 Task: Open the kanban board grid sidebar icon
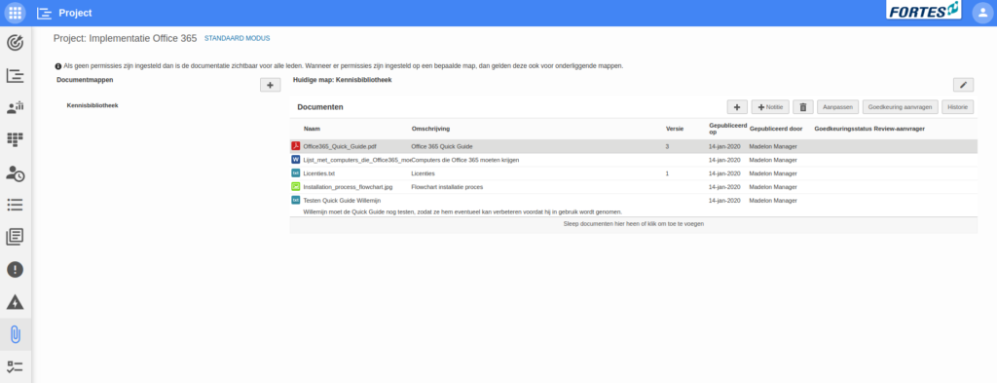[x=16, y=140]
